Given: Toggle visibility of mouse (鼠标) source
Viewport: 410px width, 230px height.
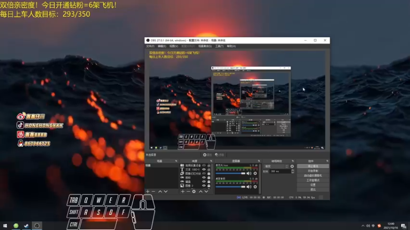Looking at the screenshot, I should (203, 177).
